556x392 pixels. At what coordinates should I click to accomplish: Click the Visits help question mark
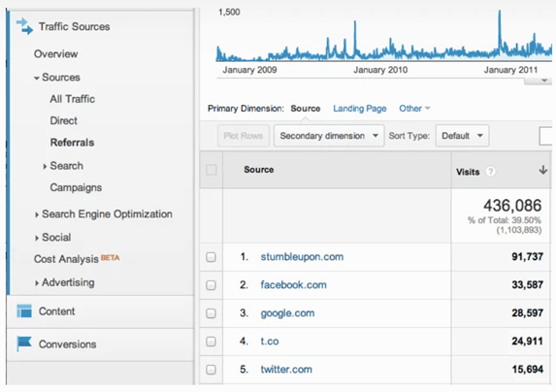tap(490, 172)
